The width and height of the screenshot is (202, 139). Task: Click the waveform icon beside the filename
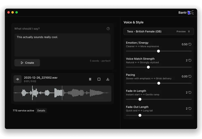17,79
